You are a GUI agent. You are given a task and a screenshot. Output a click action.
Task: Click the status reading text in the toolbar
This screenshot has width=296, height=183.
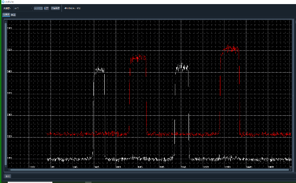click(x=72, y=8)
